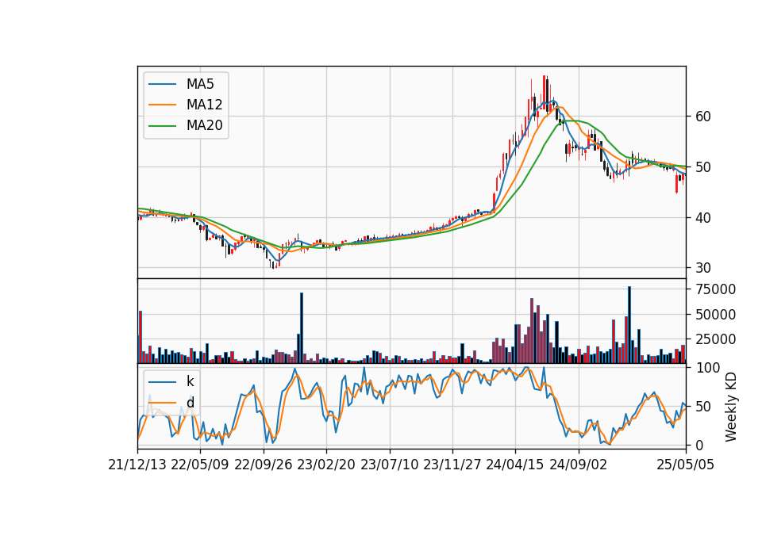762x547 pixels.
Task: Click the tallest volume bar near 2025
Action: 629,325
